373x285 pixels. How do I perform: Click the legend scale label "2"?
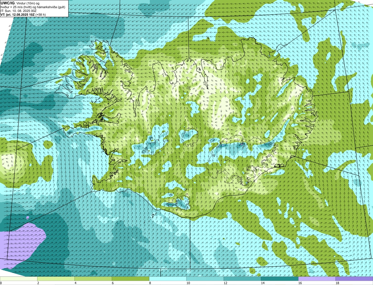(38, 283)
